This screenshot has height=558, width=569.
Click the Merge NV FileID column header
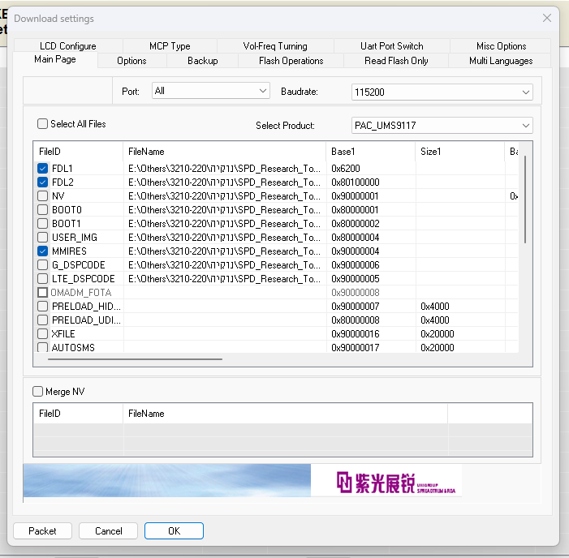79,414
